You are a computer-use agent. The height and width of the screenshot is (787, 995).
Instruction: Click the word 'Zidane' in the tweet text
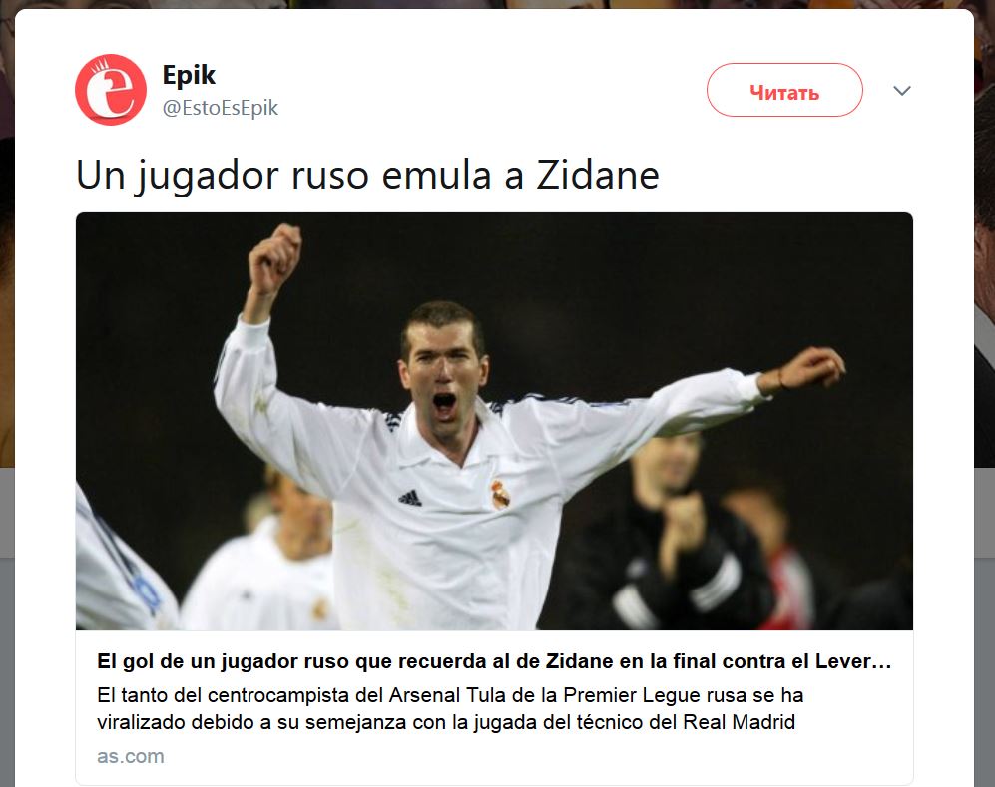coord(598,175)
